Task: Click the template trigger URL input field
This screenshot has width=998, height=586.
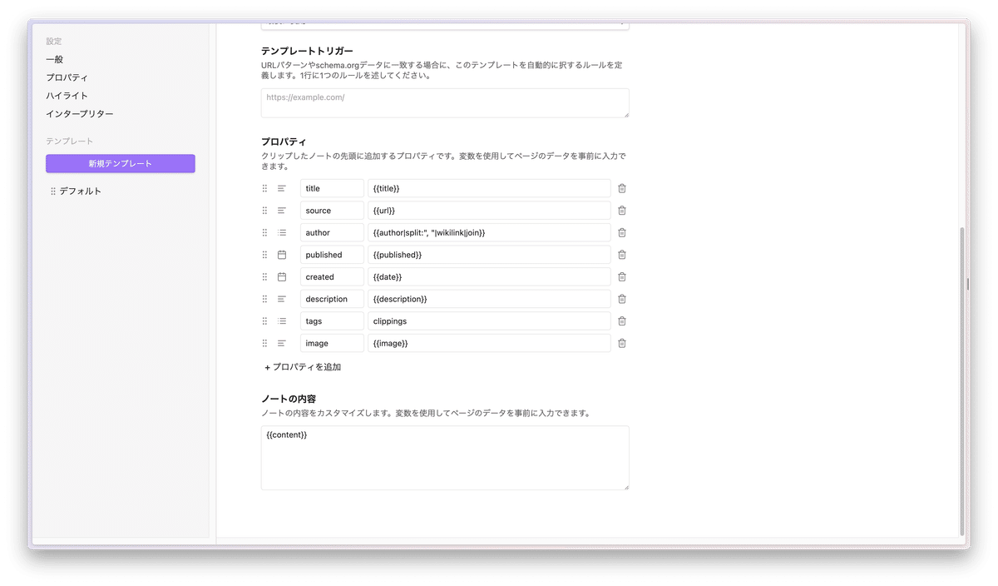Action: tap(445, 102)
